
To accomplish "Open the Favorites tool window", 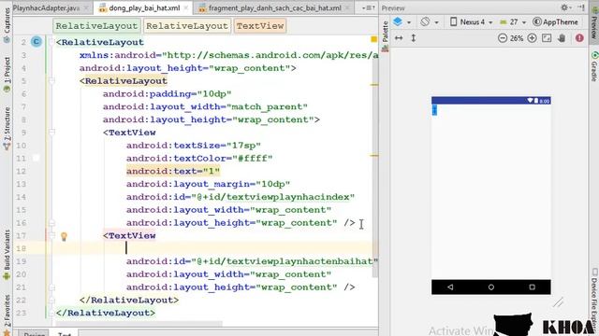I will [7, 315].
